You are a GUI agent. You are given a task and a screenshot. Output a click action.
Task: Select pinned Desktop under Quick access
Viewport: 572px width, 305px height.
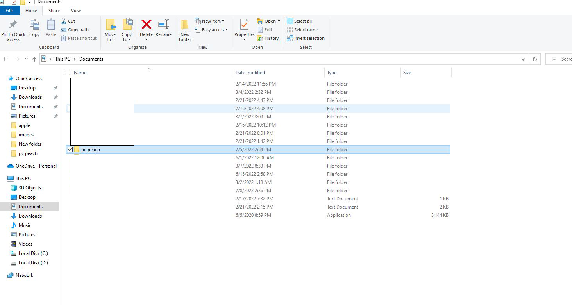[27, 88]
